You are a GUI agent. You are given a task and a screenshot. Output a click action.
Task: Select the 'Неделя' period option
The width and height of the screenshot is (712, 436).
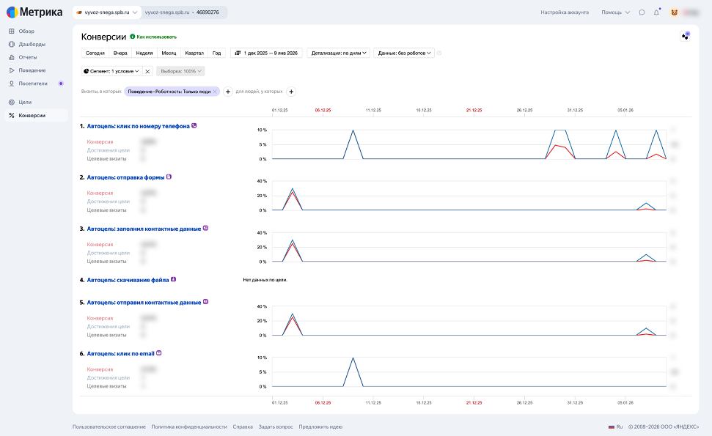(x=144, y=53)
